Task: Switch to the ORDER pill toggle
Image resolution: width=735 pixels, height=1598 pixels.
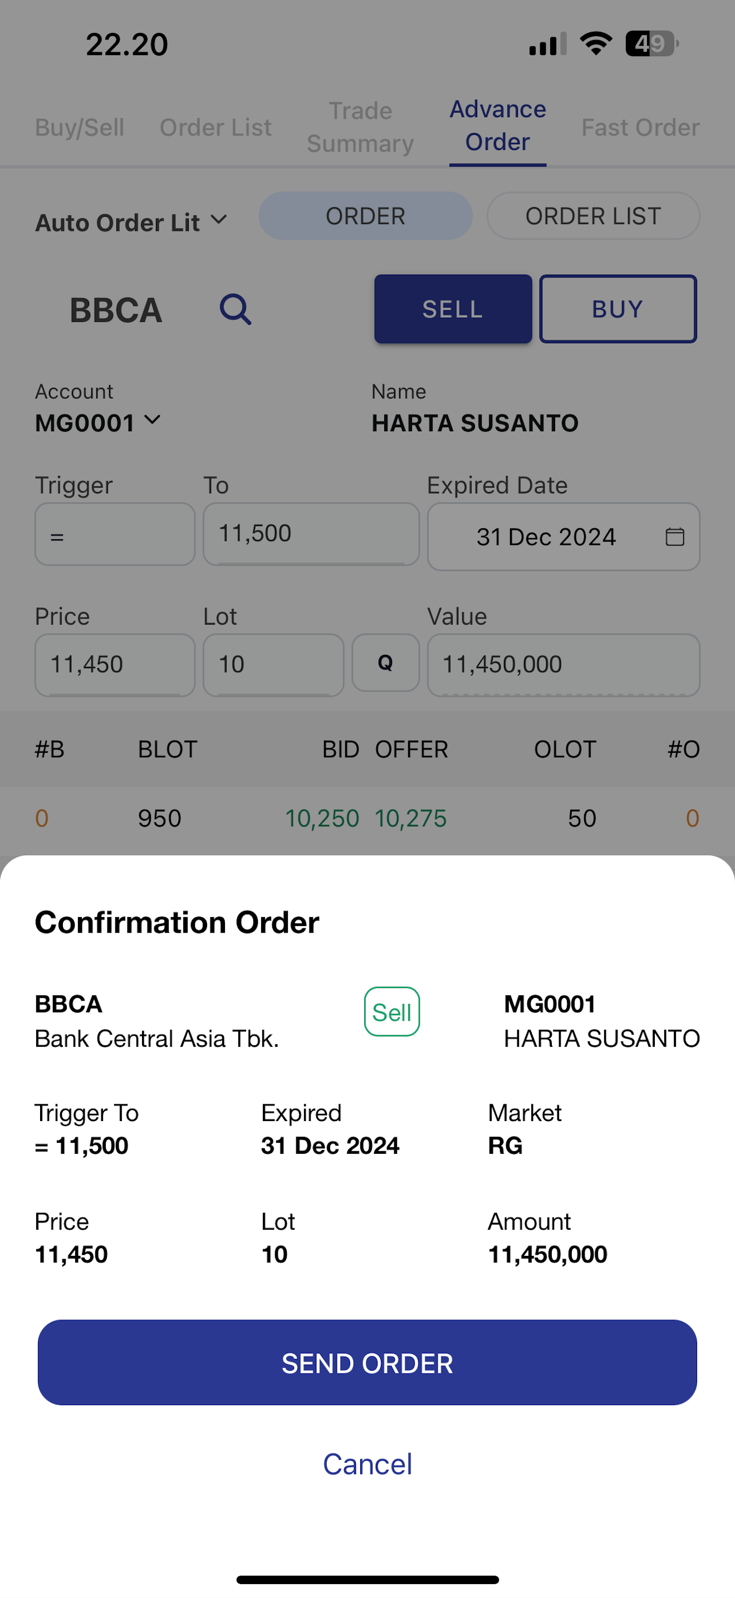Action: click(366, 216)
